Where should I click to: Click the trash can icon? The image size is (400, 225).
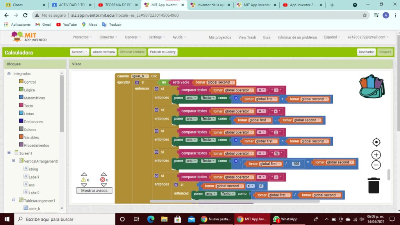click(x=374, y=185)
